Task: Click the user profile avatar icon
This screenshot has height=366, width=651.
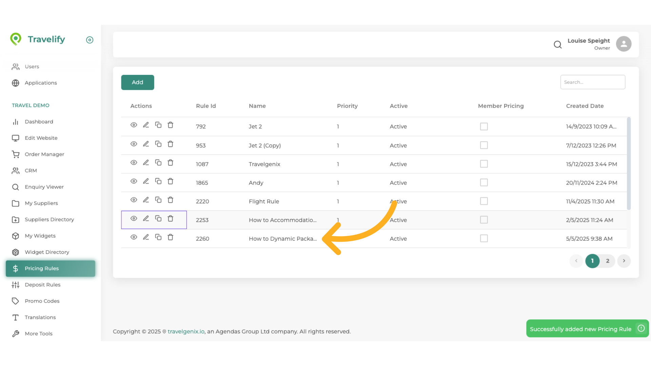Action: [x=624, y=44]
